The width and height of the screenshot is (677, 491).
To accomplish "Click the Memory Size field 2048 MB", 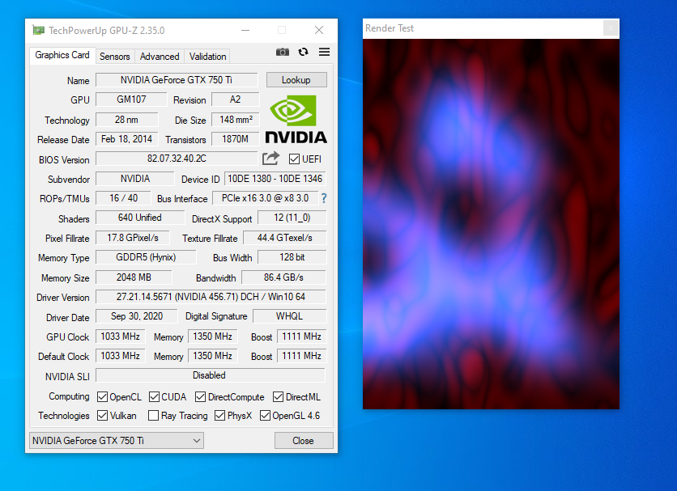I will point(134,277).
